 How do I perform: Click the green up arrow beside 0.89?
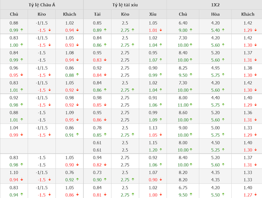pyautogui.click(x=105, y=30)
